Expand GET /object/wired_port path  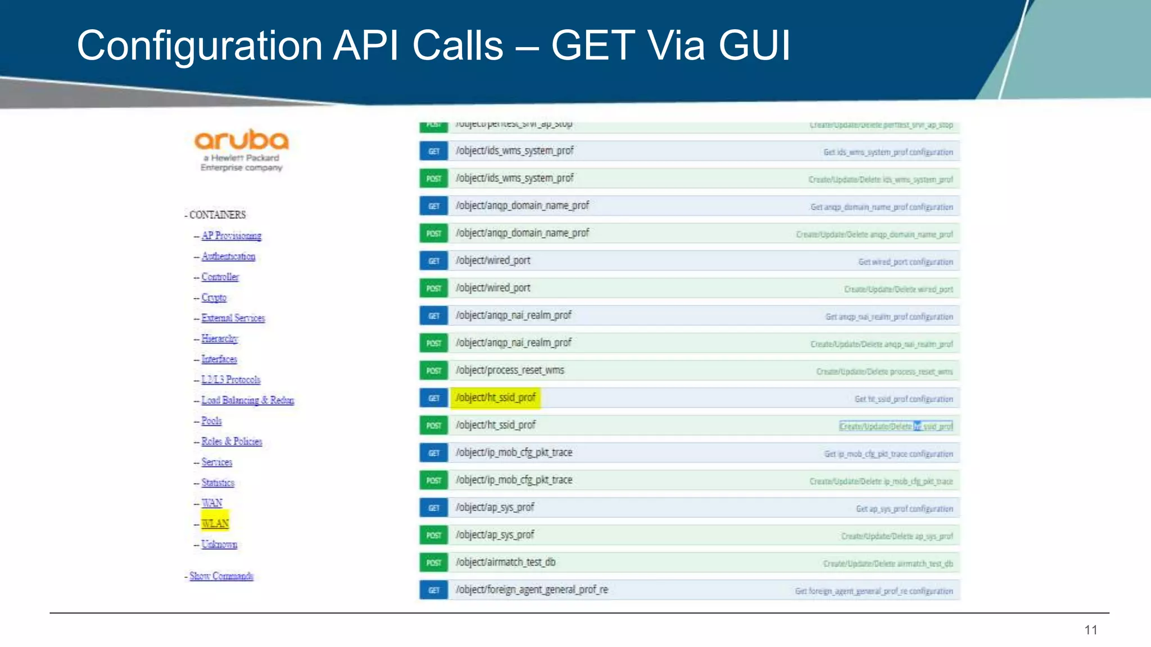(492, 261)
